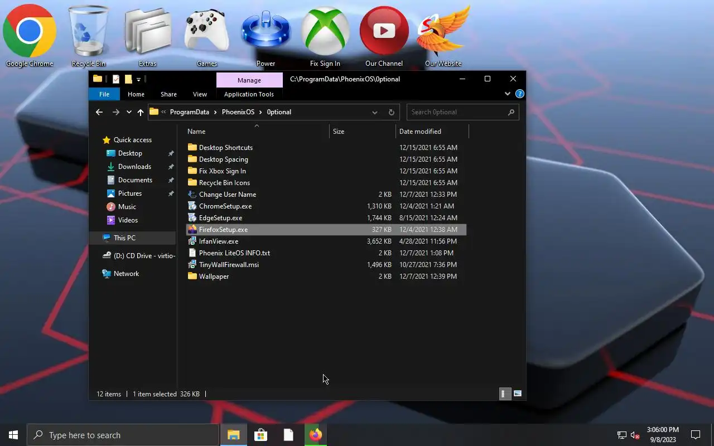Sort files by the Size column
The height and width of the screenshot is (446, 714).
pyautogui.click(x=363, y=132)
